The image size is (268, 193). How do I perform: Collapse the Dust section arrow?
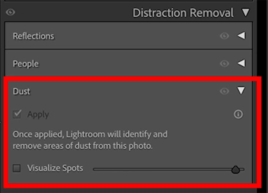(242, 91)
